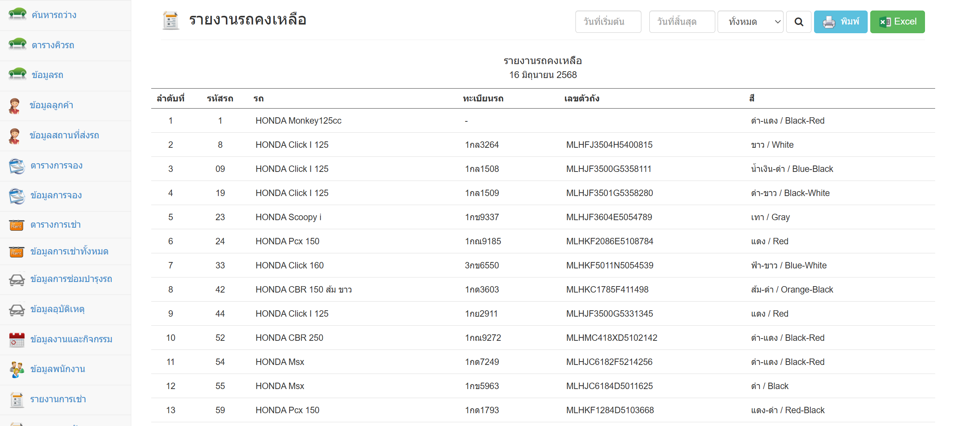Select ข้อมูลสถานที่ส่งรถ in sidebar

[x=64, y=135]
